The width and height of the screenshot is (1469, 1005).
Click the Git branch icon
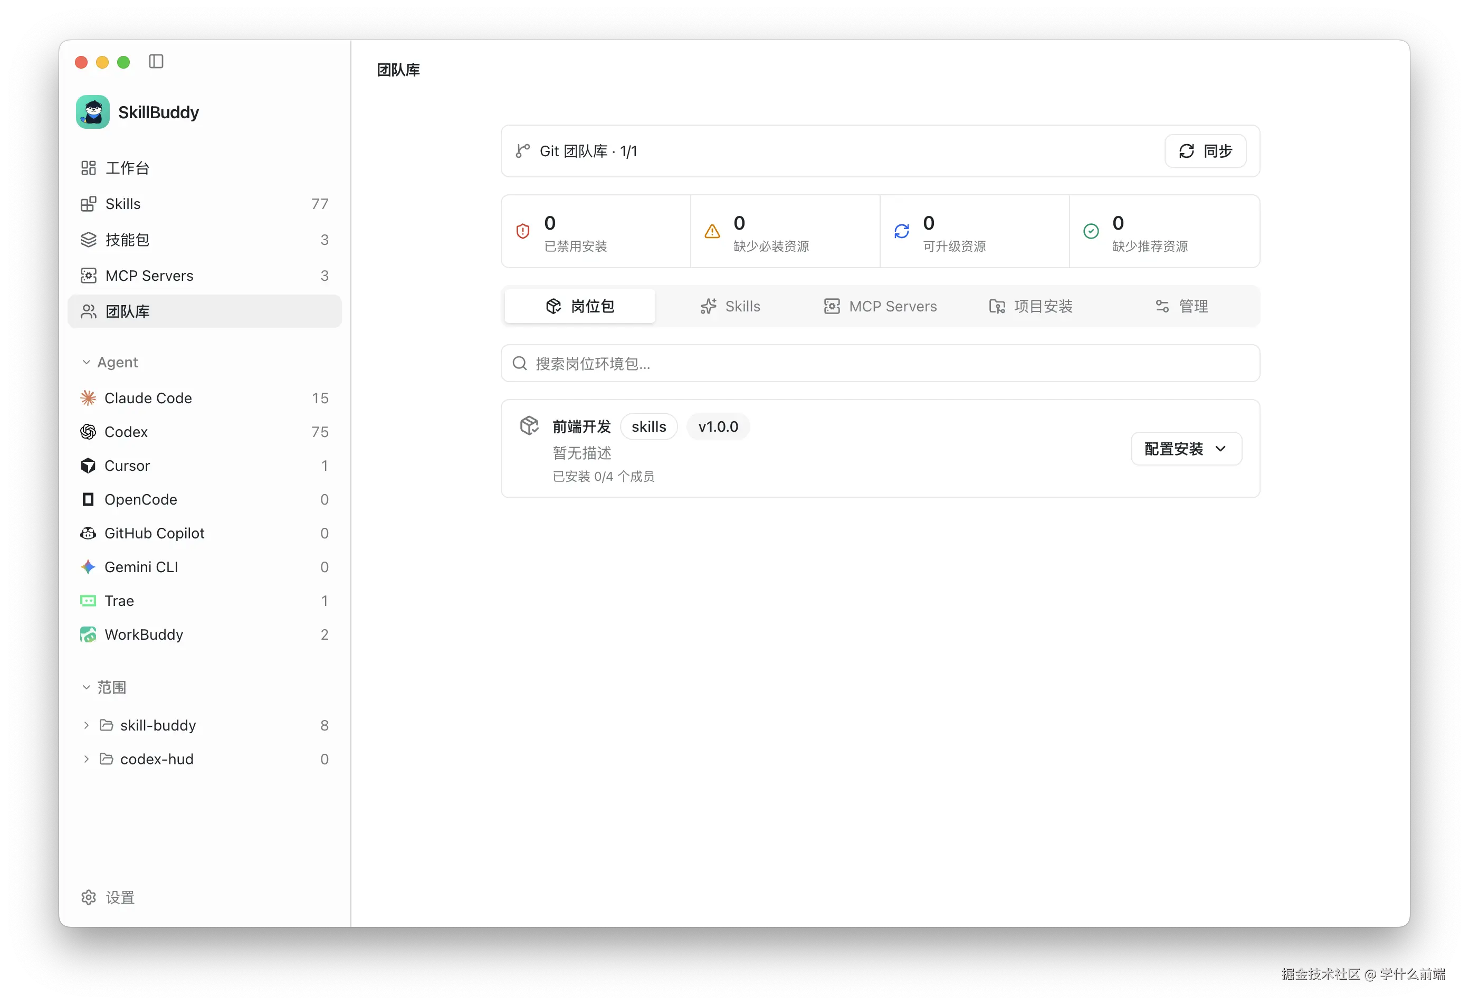(523, 151)
